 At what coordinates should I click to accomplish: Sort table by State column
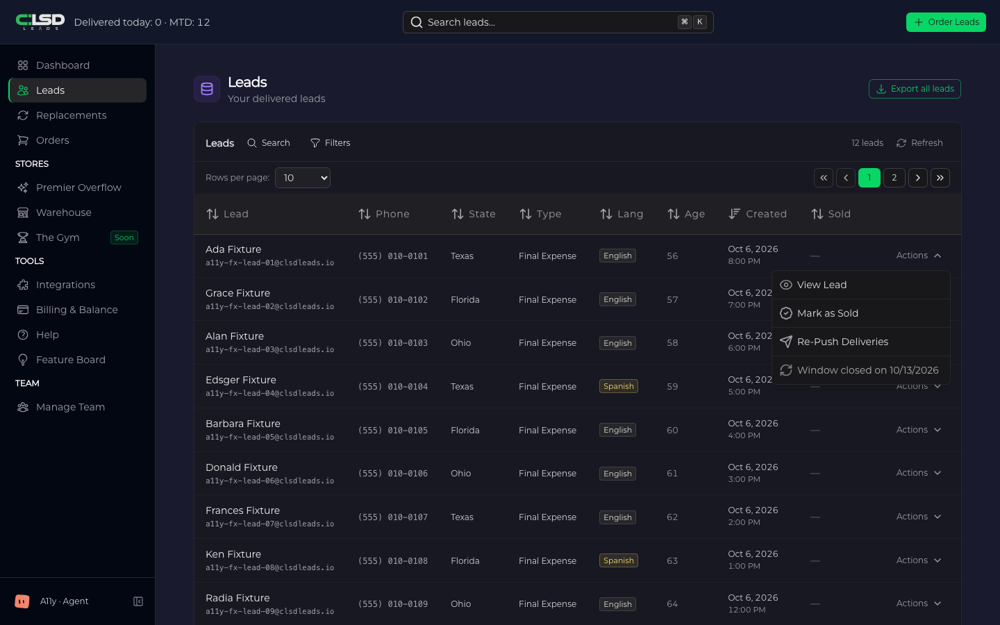click(473, 214)
